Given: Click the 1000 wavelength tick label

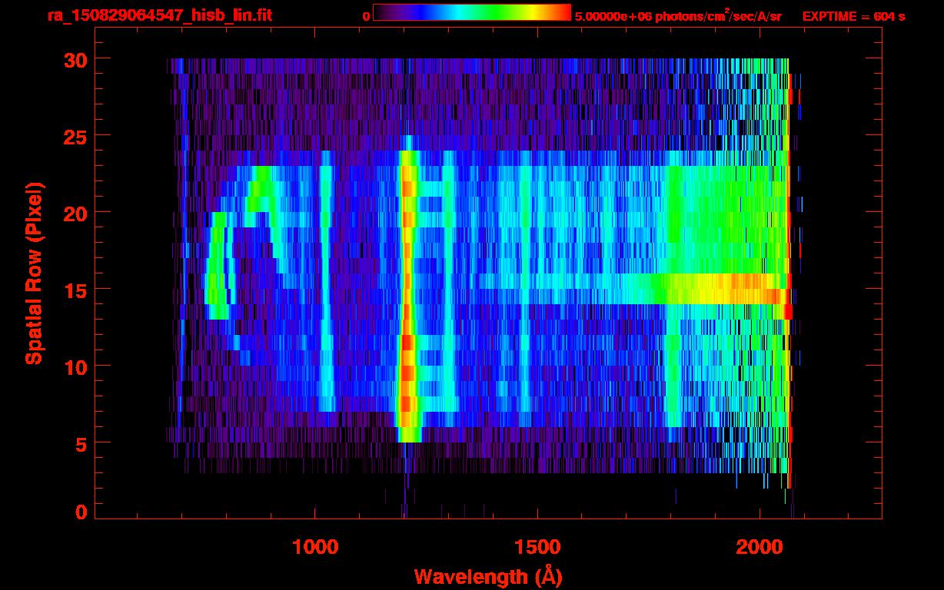Looking at the screenshot, I should coord(315,547).
